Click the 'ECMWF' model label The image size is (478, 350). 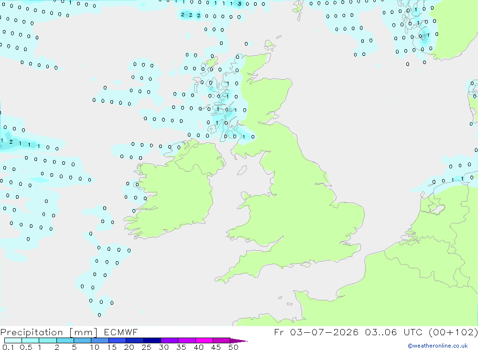point(121,332)
